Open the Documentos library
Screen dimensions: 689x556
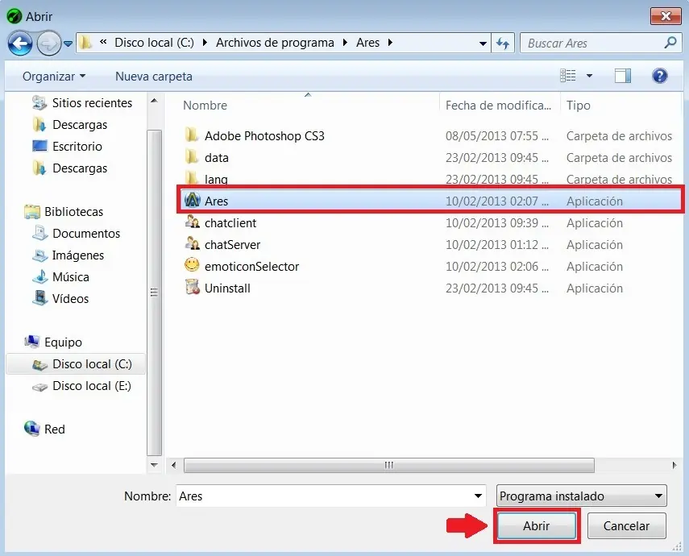[x=76, y=234]
